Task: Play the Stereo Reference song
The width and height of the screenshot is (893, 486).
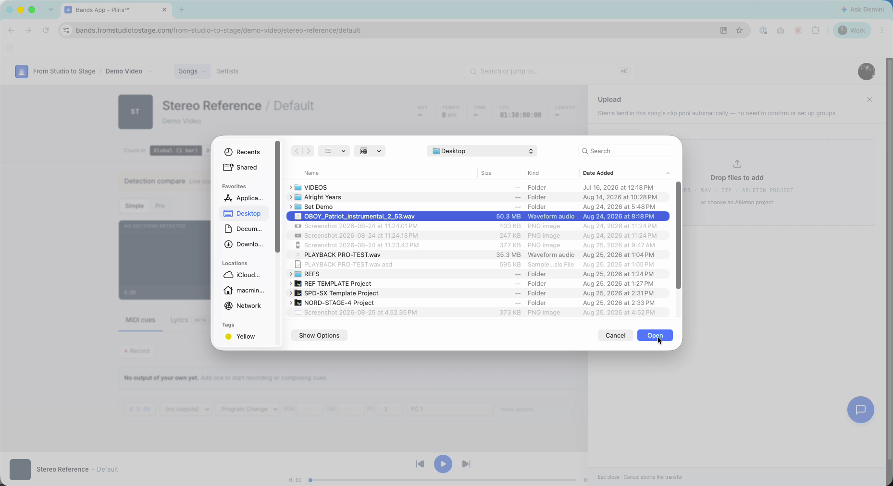Action: 443,464
